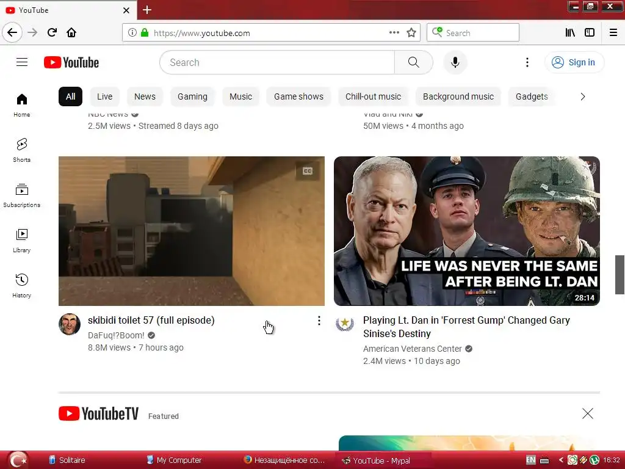
Task: Bookmark this page with the star icon
Action: (411, 33)
